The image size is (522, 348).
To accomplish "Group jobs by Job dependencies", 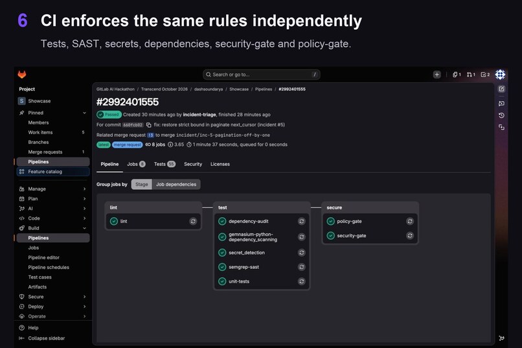I will click(176, 184).
